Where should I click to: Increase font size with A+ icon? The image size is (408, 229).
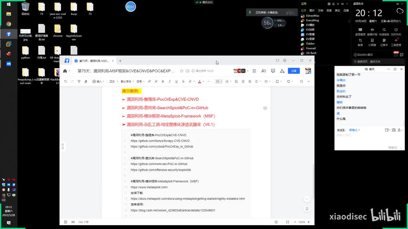[149, 81]
